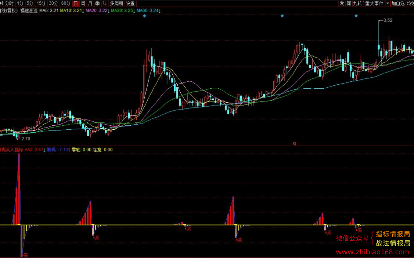414x258 pixels.
Task: Click the last *买 buy signal marker
Action: (x=359, y=230)
